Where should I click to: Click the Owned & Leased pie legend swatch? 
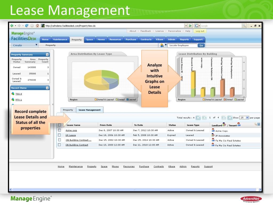coord(96,100)
